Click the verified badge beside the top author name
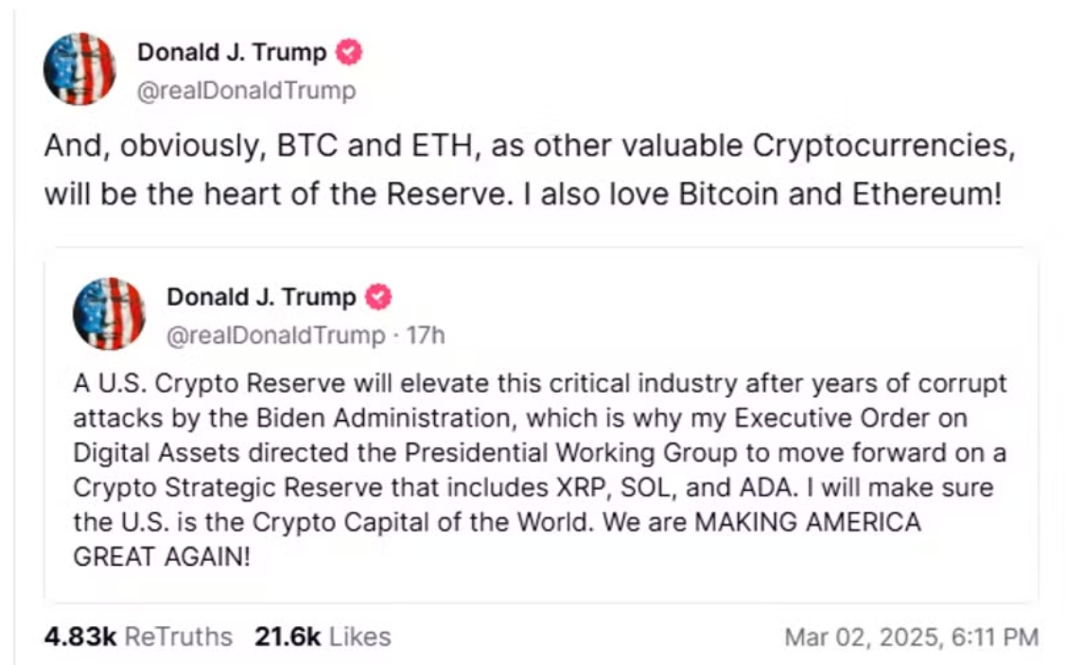The height and width of the screenshot is (665, 1066). point(349,53)
